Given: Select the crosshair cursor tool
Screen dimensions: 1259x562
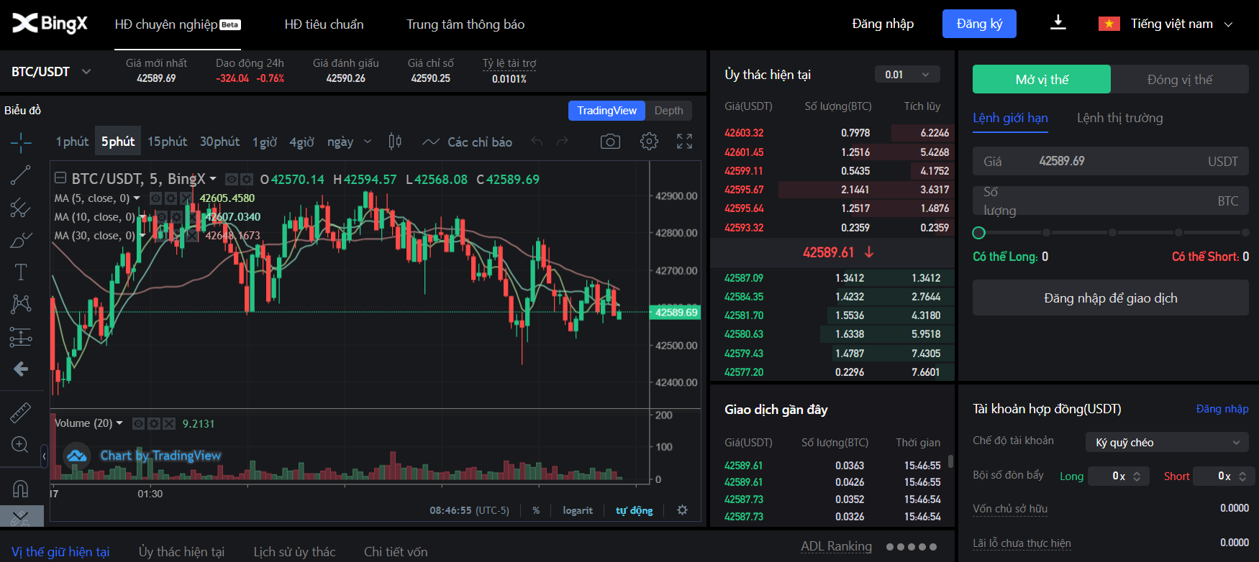Looking at the screenshot, I should (21, 143).
